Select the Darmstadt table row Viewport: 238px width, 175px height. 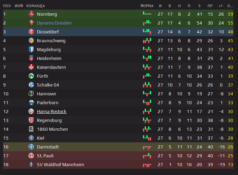click(x=118, y=147)
